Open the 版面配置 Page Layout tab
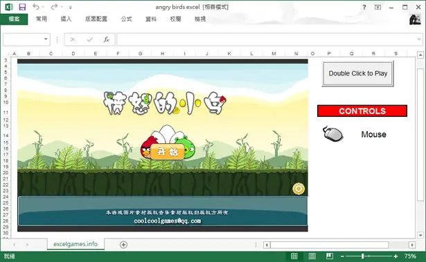This screenshot has height=262, width=426. click(x=96, y=19)
